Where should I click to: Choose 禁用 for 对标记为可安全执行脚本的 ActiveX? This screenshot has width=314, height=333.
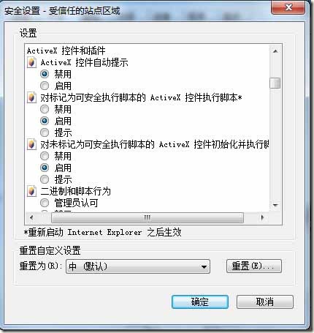[x=45, y=109]
